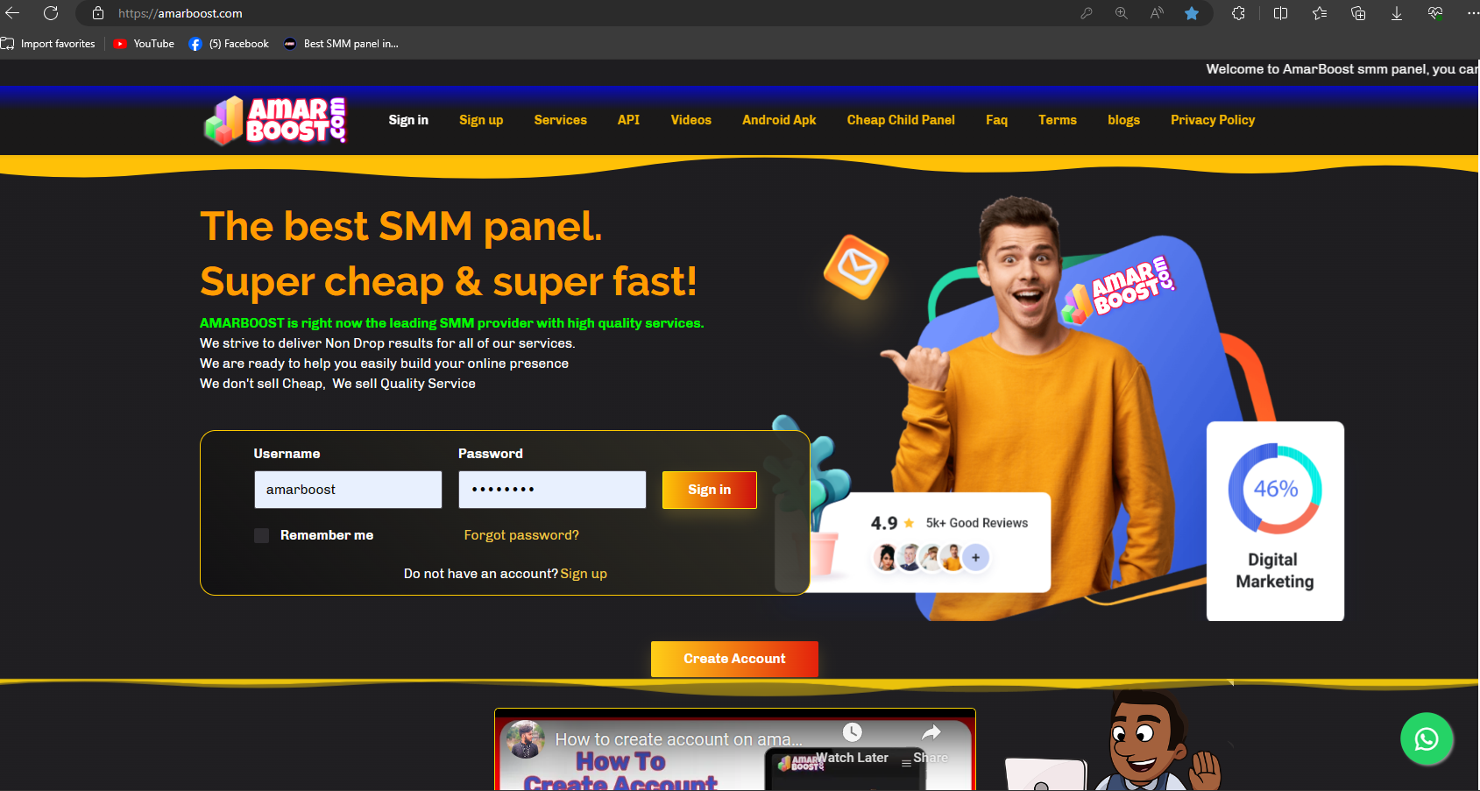Image resolution: width=1480 pixels, height=791 pixels.
Task: Click the Watch Later clock icon
Action: tap(853, 732)
